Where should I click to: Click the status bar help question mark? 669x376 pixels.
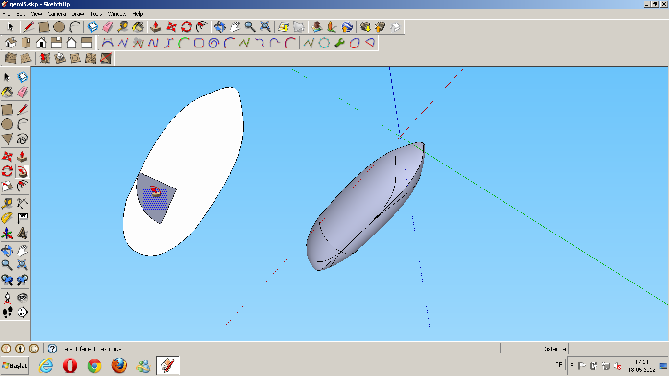coord(51,349)
